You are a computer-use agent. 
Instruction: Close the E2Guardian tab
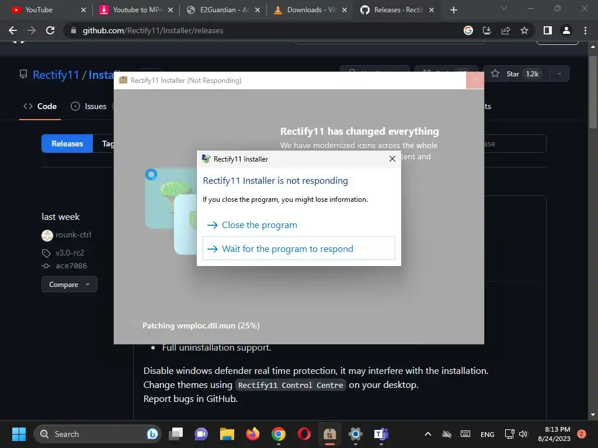point(258,10)
